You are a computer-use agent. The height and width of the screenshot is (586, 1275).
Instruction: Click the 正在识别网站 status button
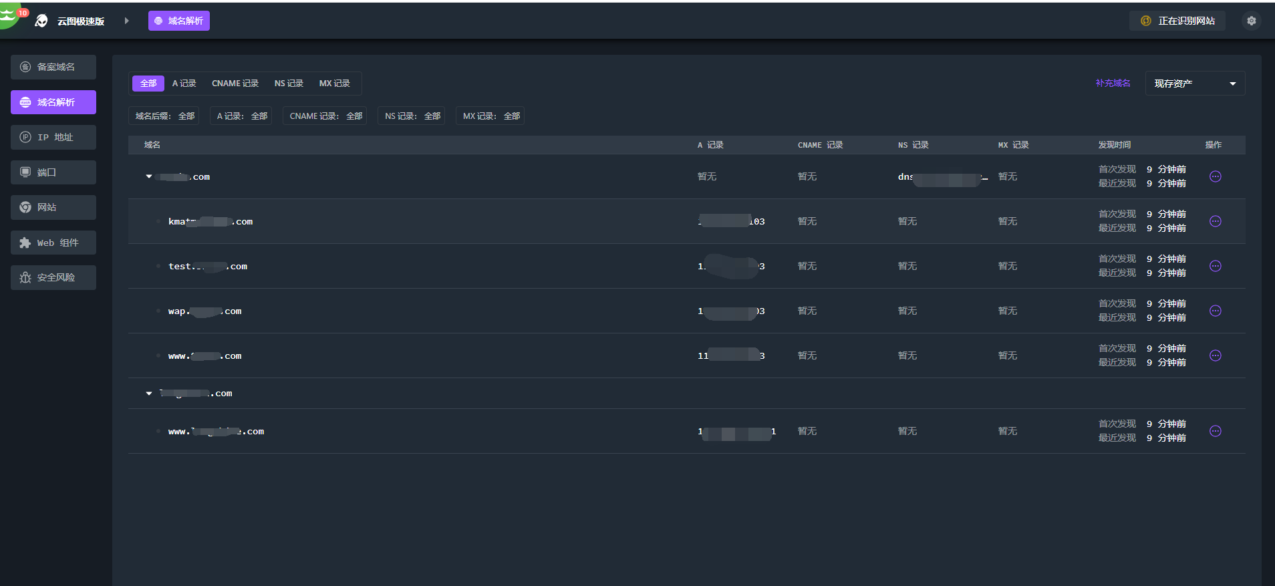(x=1177, y=21)
